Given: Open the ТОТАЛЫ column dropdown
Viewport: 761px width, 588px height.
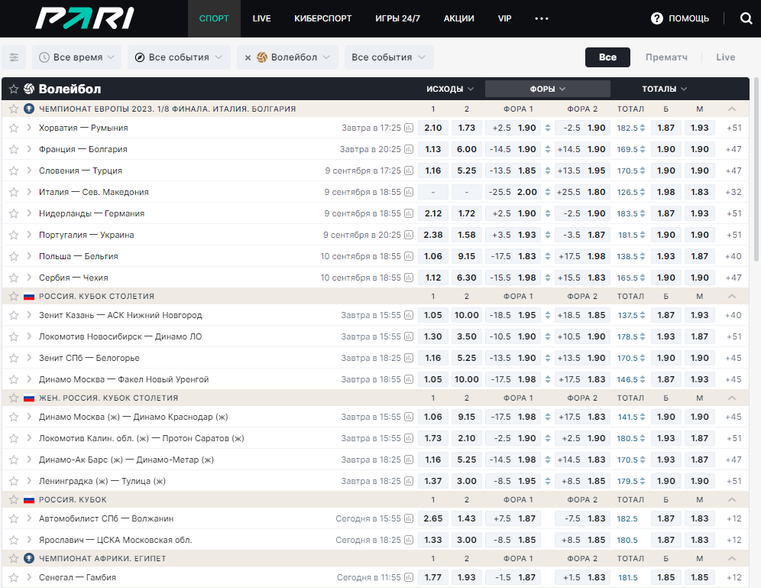Looking at the screenshot, I should click(x=665, y=89).
